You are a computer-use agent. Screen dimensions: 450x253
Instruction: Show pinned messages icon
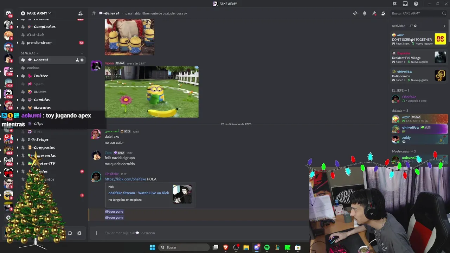pos(374,13)
